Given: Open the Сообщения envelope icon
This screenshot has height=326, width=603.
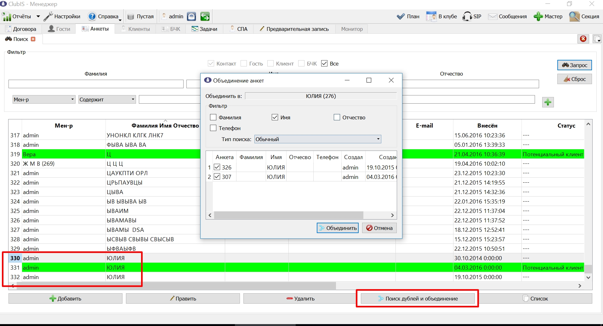Looking at the screenshot, I should [492, 16].
